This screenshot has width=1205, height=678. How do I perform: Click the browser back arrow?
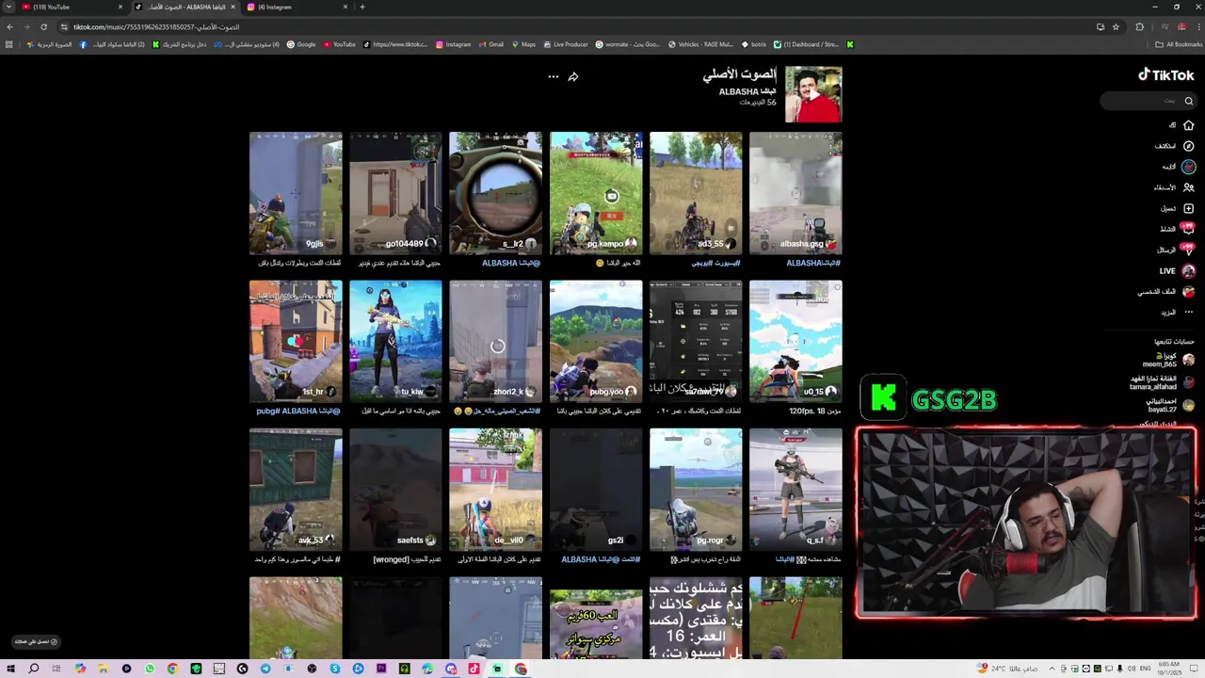[9, 26]
